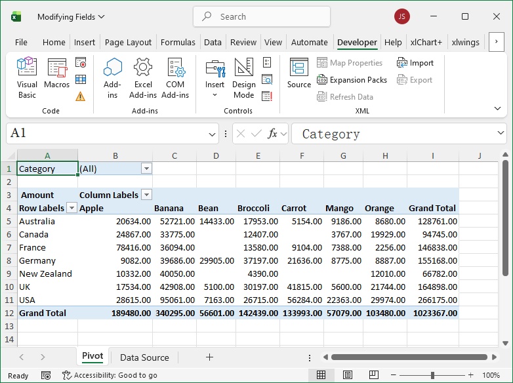Open the JS account avatar
513x383 pixels.
pos(401,16)
